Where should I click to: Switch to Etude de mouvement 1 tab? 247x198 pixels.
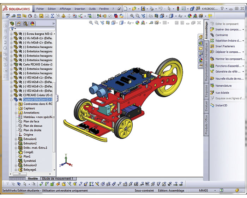(x=57, y=179)
